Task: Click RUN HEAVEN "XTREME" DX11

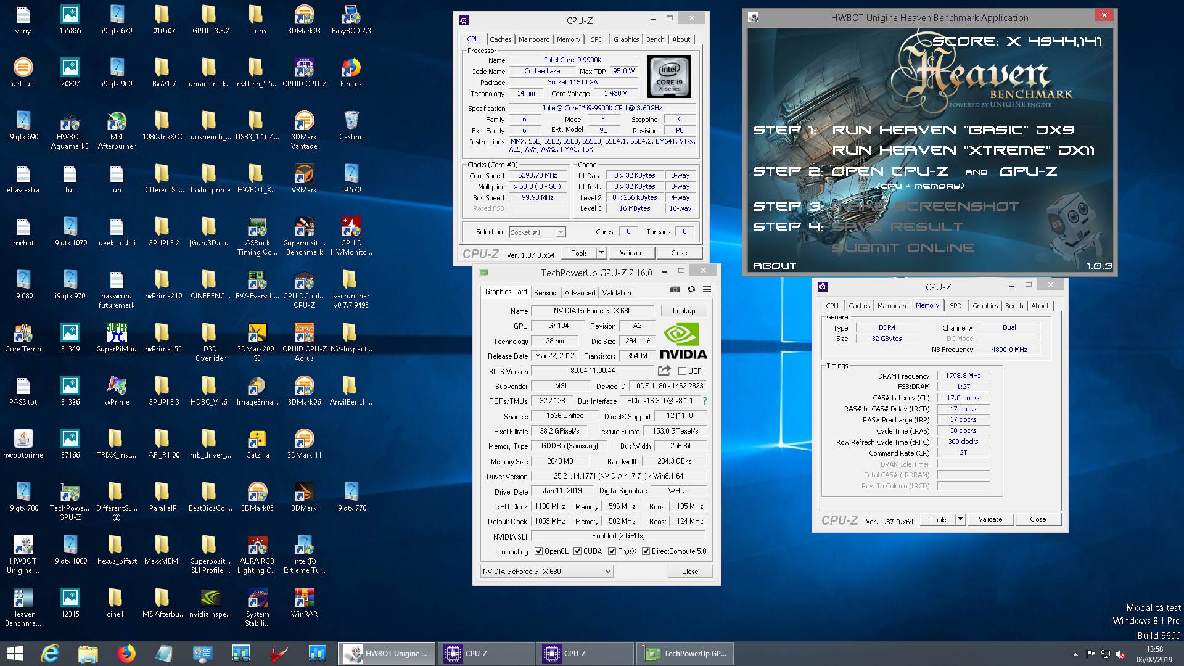Action: (x=963, y=150)
